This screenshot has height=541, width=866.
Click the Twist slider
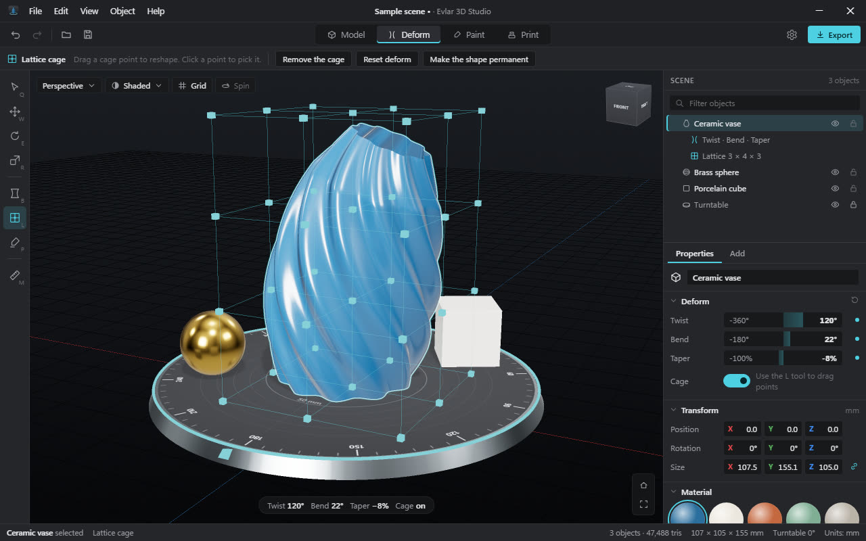pyautogui.click(x=783, y=321)
